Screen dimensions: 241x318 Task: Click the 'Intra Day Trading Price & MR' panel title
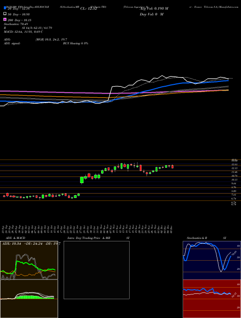[x=89, y=238]
